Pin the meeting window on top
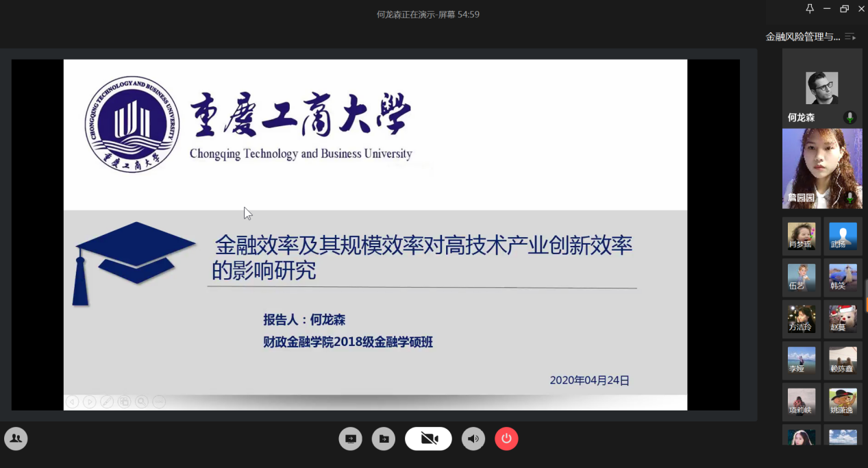Viewport: 868px width, 468px height. point(810,9)
